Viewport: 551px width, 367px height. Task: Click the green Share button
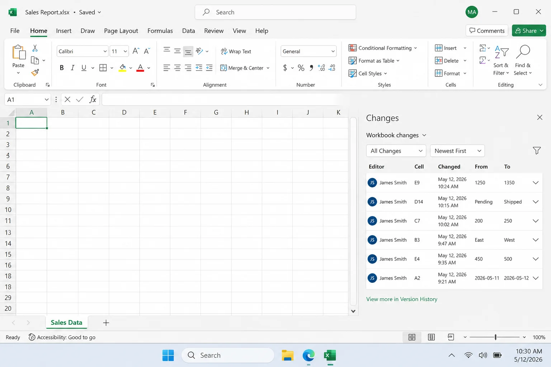529,30
